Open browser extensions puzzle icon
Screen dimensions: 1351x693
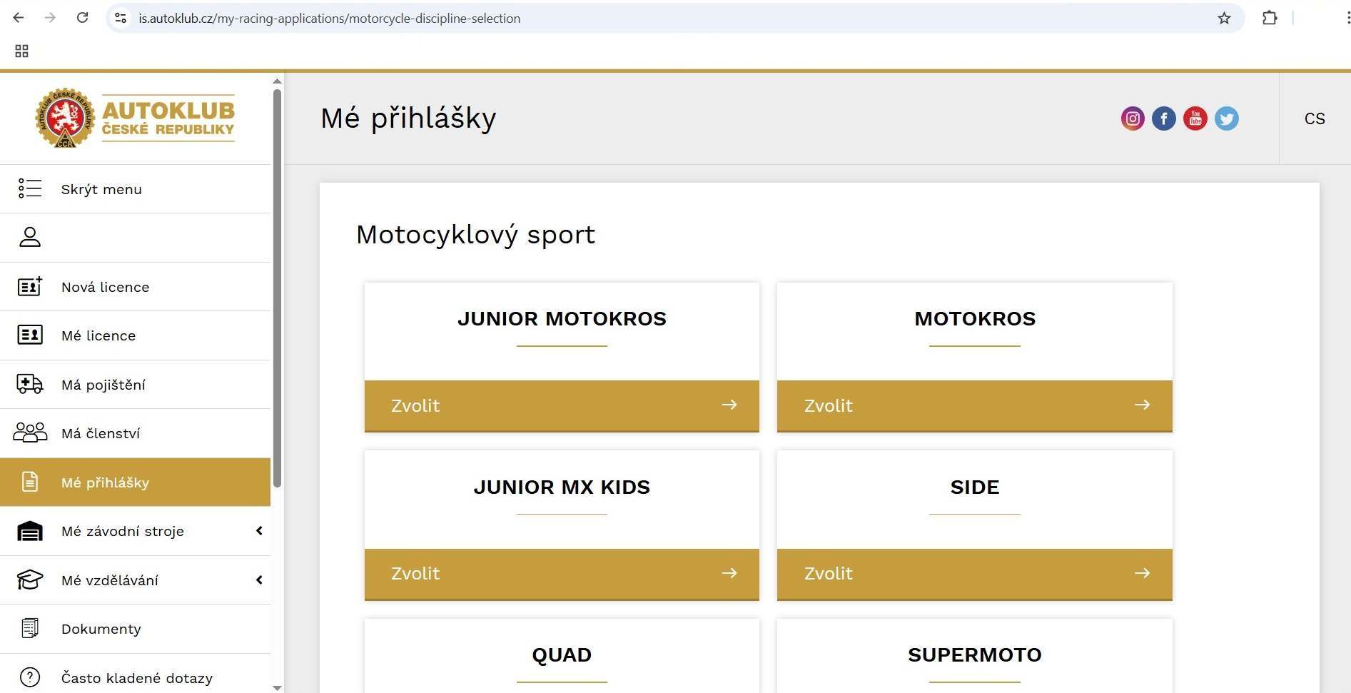(1270, 19)
